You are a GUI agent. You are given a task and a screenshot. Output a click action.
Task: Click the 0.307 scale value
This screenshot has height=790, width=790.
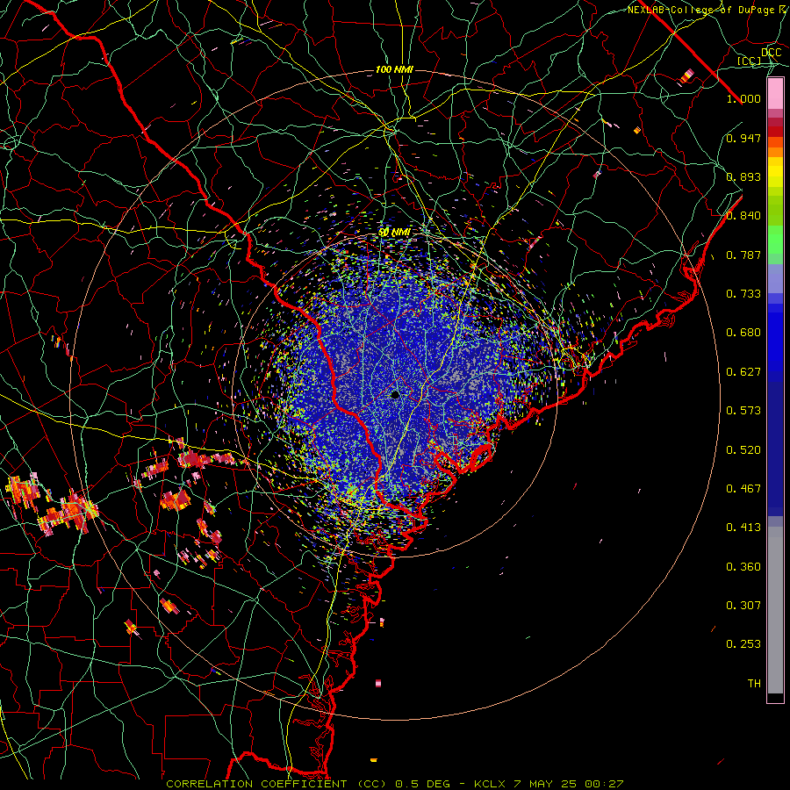tap(743, 606)
